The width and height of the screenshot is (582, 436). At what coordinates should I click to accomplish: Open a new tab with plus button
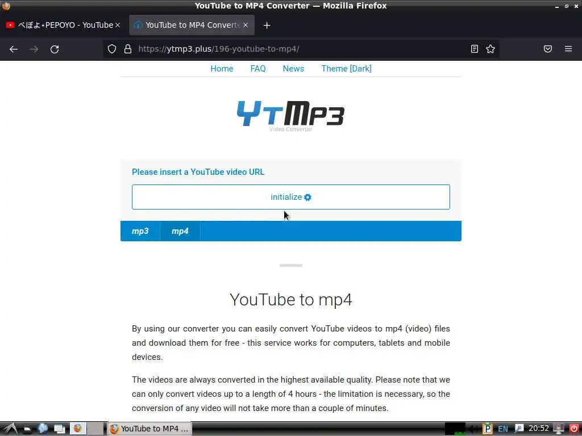tap(267, 25)
